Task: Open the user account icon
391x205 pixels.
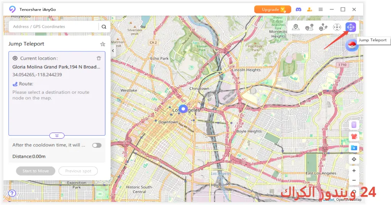Action: [309, 10]
